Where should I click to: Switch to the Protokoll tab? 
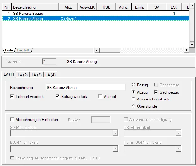click(x=23, y=50)
